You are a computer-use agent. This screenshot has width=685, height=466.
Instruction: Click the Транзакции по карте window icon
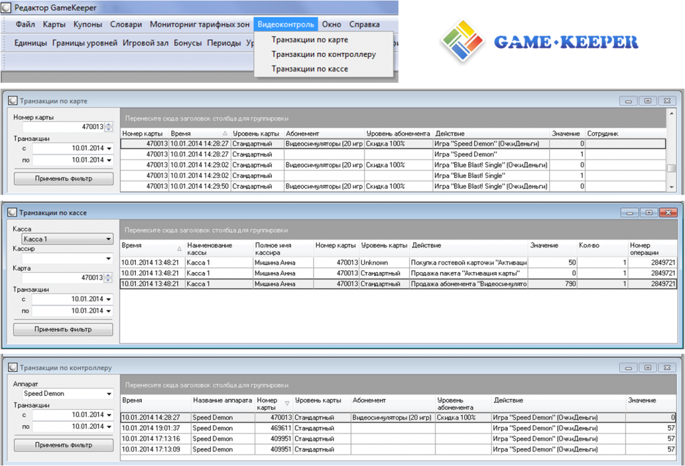point(13,101)
